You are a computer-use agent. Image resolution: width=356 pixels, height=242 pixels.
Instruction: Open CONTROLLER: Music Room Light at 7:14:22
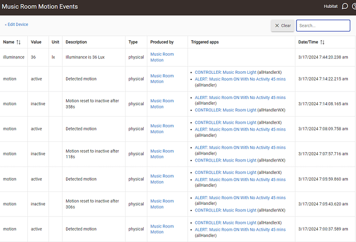coord(225,72)
